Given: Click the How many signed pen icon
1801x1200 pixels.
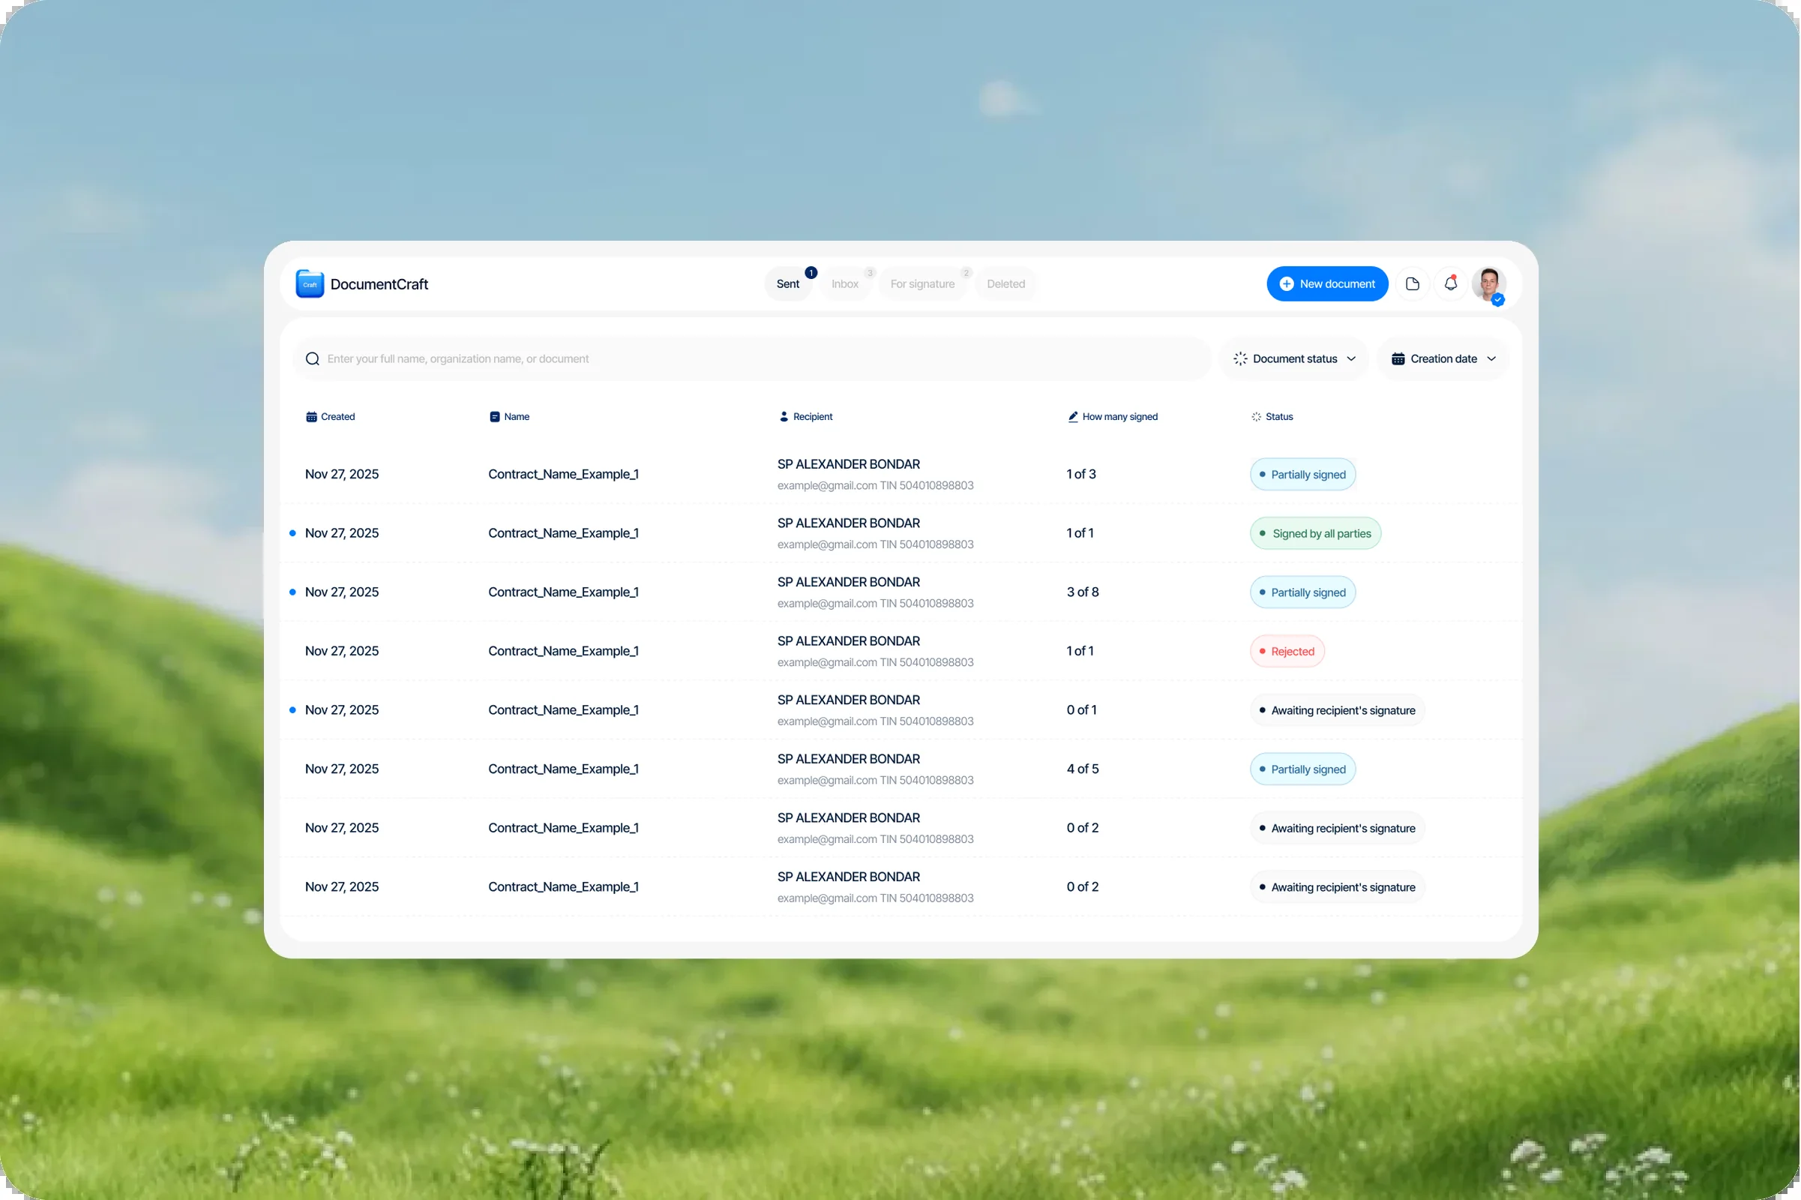Looking at the screenshot, I should coord(1074,417).
